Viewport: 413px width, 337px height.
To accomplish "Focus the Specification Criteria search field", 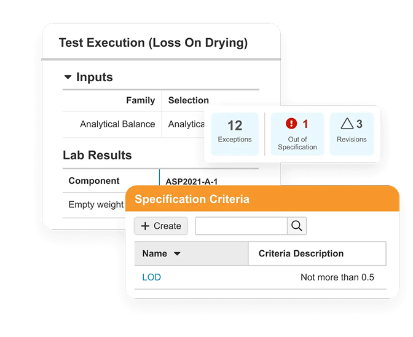I will point(241,226).
